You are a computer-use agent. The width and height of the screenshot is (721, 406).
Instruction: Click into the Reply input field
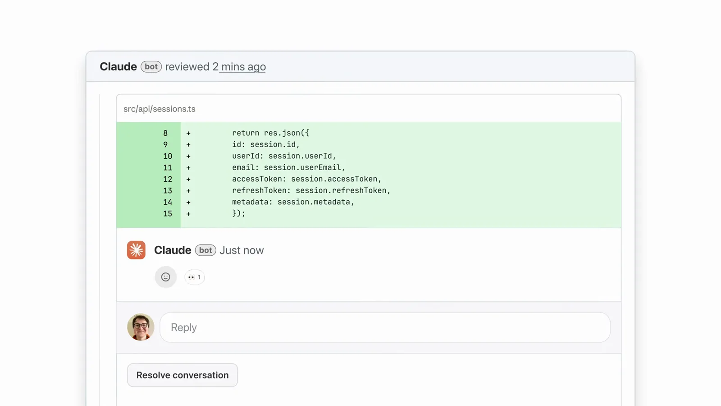385,328
